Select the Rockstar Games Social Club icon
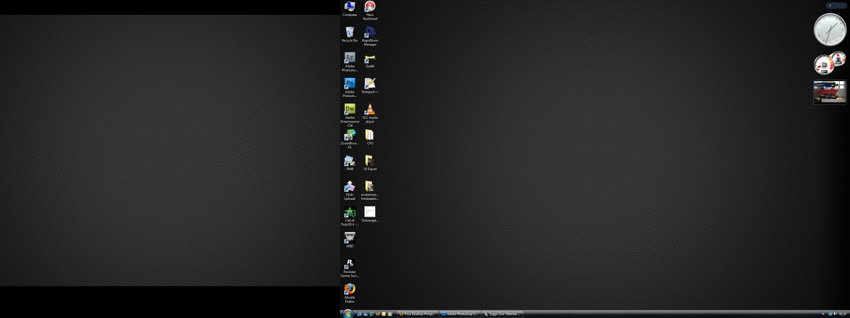 pyautogui.click(x=350, y=264)
